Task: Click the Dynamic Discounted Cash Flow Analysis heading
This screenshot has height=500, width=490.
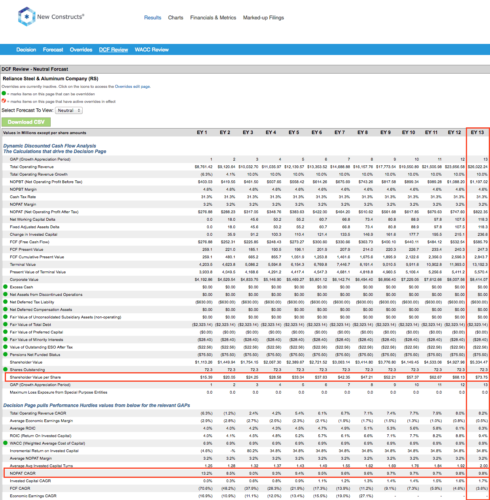Action: pyautogui.click(x=49, y=146)
